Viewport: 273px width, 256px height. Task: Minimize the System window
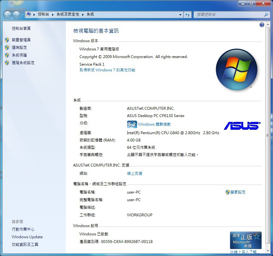click(x=243, y=3)
